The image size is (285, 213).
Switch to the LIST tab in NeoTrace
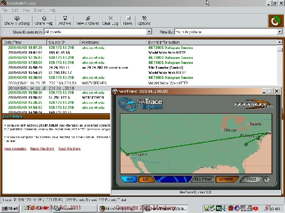[146, 179]
